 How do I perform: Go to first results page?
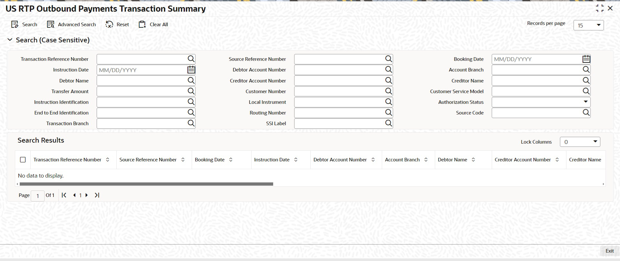[x=64, y=195]
